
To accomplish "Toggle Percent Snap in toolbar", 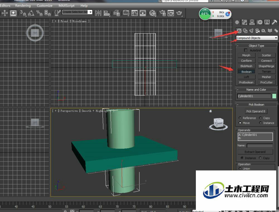I will (39, 13).
